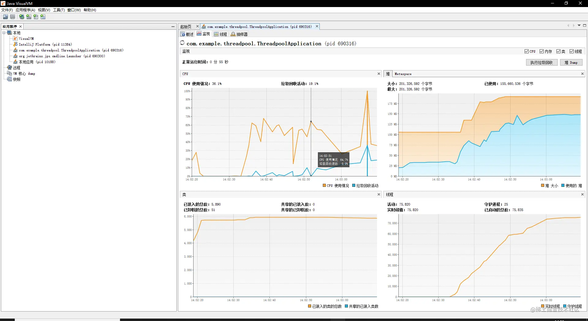The image size is (588, 321).
Task: Minimize the 应用程序 side panel
Action: coord(173,27)
